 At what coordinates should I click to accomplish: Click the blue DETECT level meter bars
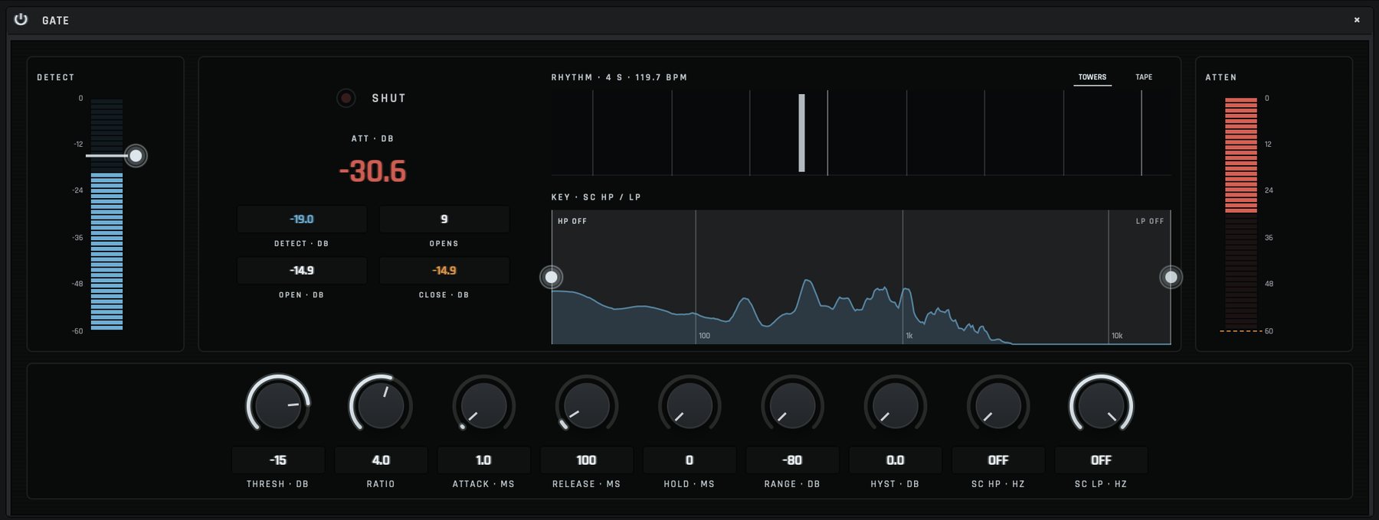tap(106, 252)
